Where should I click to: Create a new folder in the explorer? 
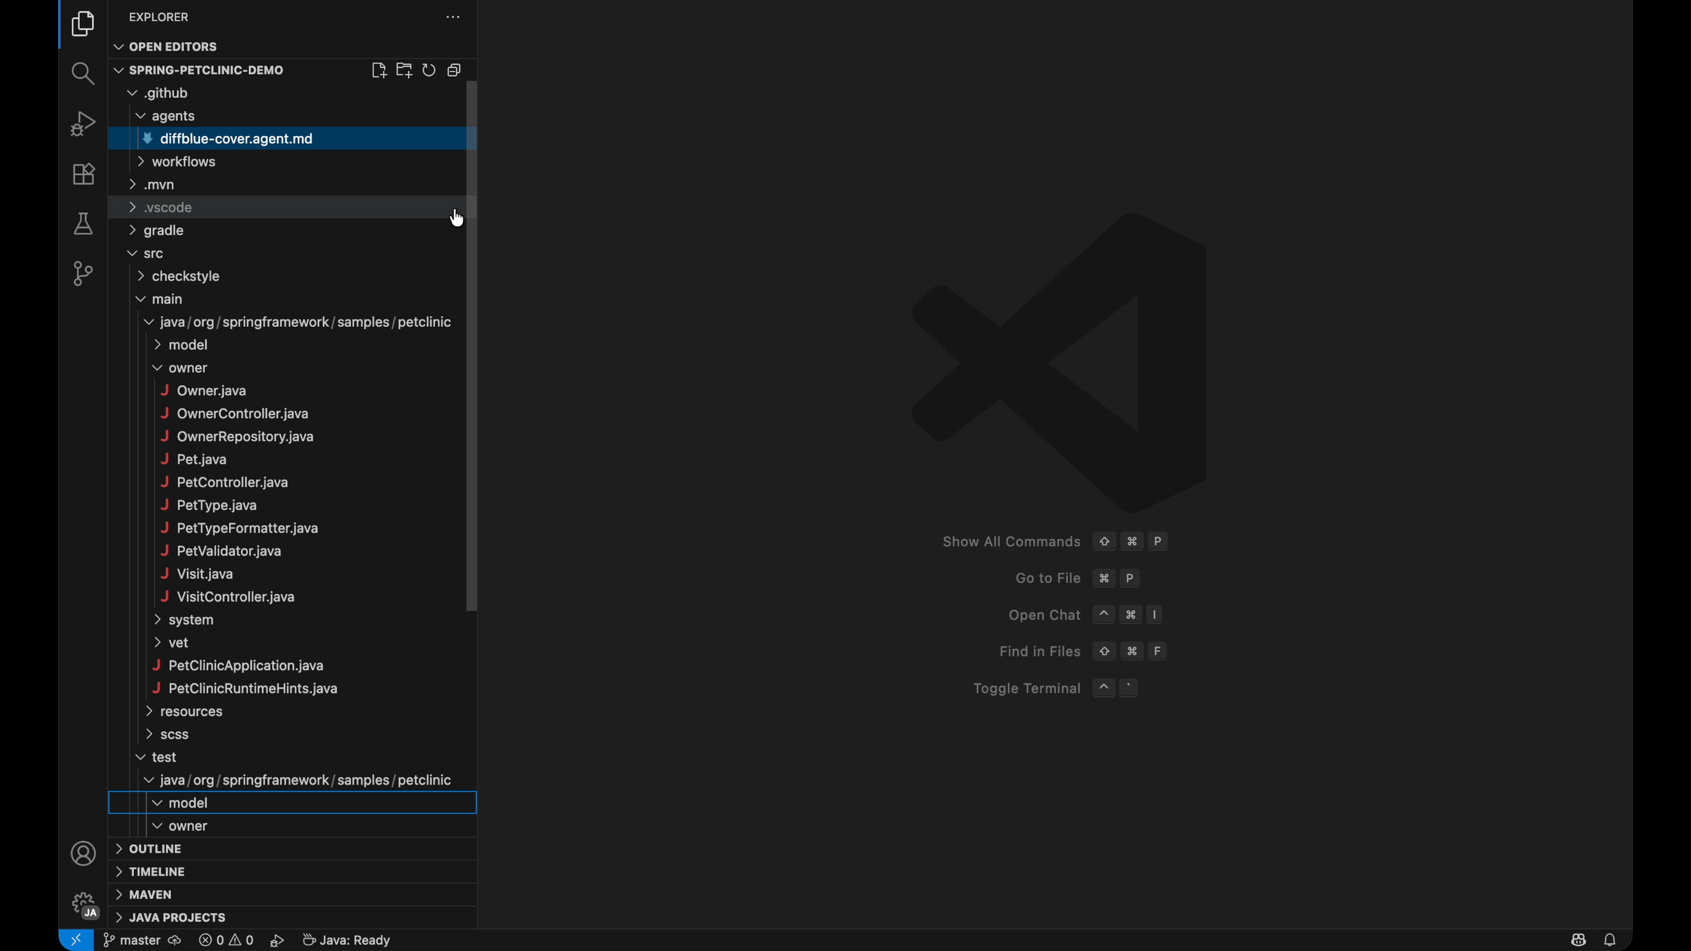[404, 70]
